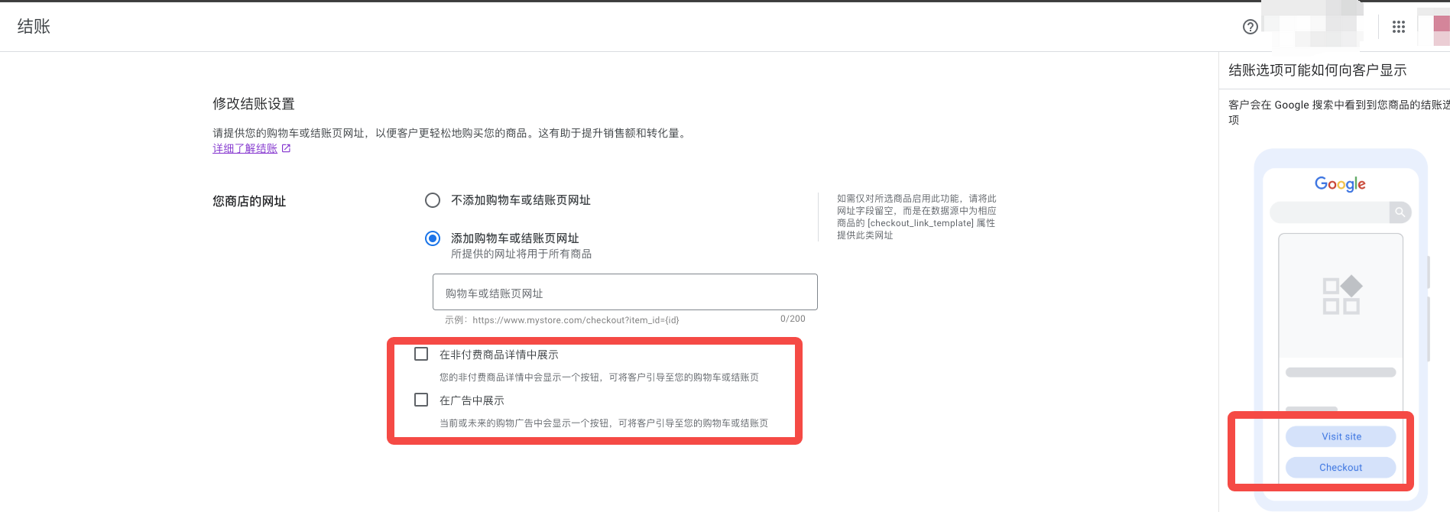Click the Google logo in phone preview

(1339, 184)
